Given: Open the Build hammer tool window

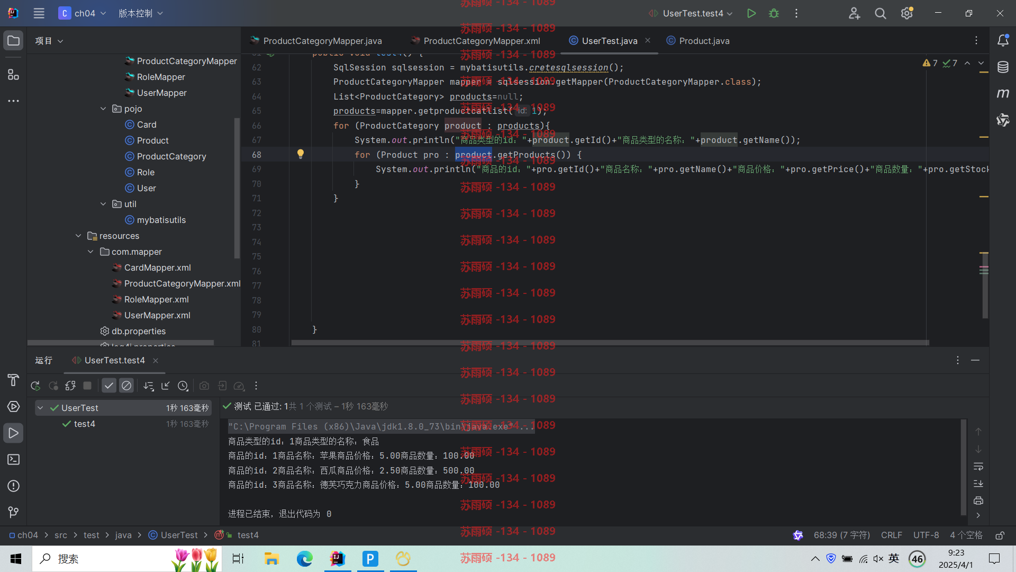Looking at the screenshot, I should (x=14, y=380).
